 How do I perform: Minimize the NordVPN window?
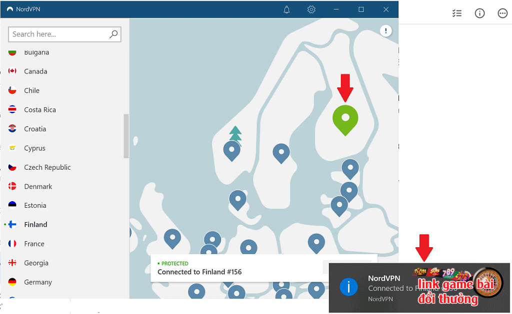coord(336,9)
